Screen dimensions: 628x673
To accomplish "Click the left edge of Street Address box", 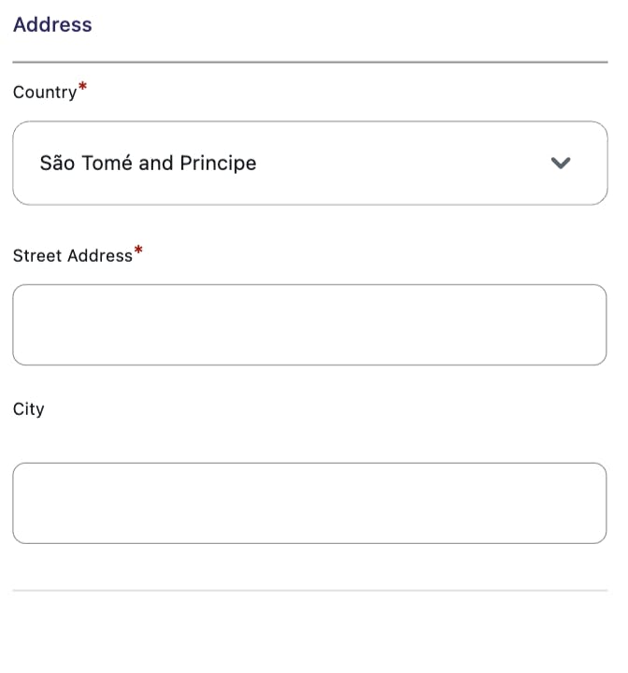I will coord(22,324).
